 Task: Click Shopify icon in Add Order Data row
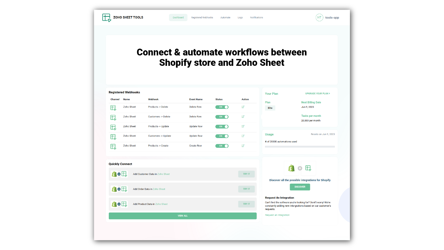click(x=114, y=189)
